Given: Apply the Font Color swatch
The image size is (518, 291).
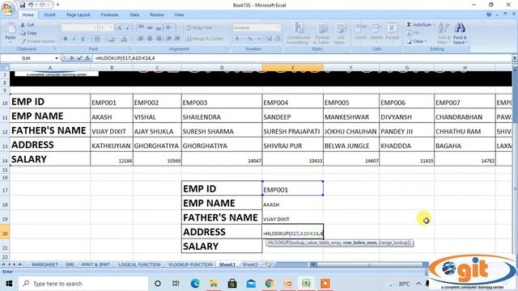Looking at the screenshot, I should [x=124, y=39].
